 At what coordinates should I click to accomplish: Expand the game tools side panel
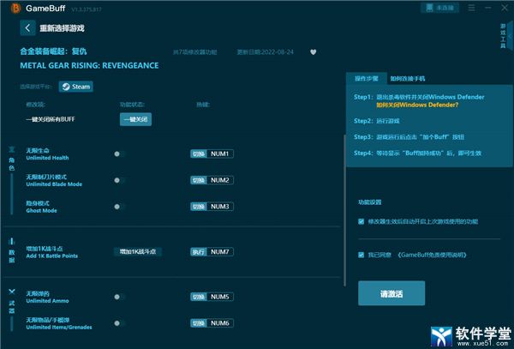505,36
